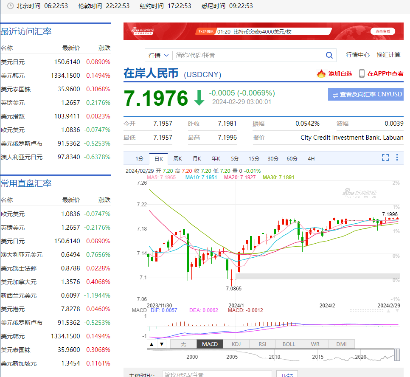This screenshot has height=377, width=410.
Task: Click the up triangle indicator button
Action: point(152,344)
